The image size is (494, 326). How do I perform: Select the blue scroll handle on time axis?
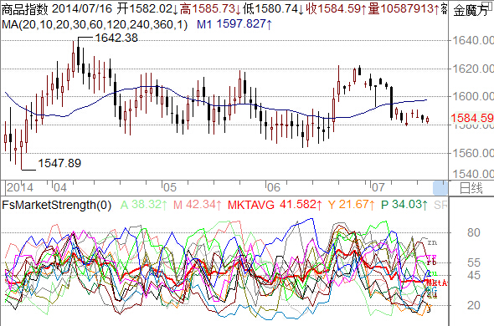(440, 188)
